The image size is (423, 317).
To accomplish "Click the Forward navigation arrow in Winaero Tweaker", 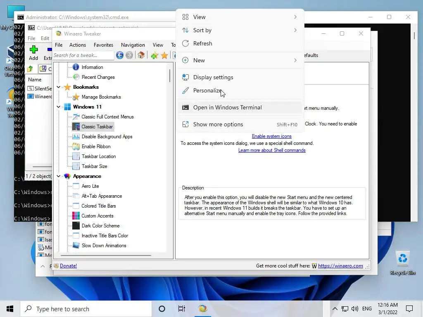I will pos(129,55).
